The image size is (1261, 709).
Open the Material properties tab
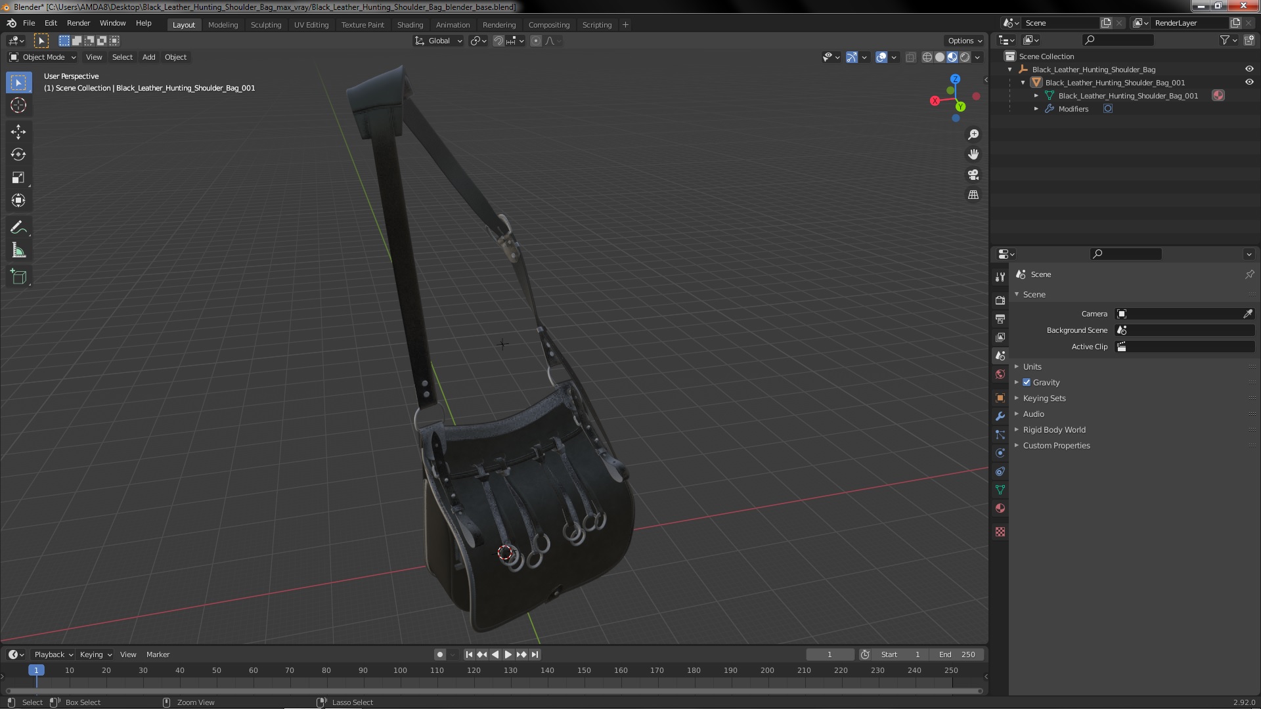pos(1000,508)
